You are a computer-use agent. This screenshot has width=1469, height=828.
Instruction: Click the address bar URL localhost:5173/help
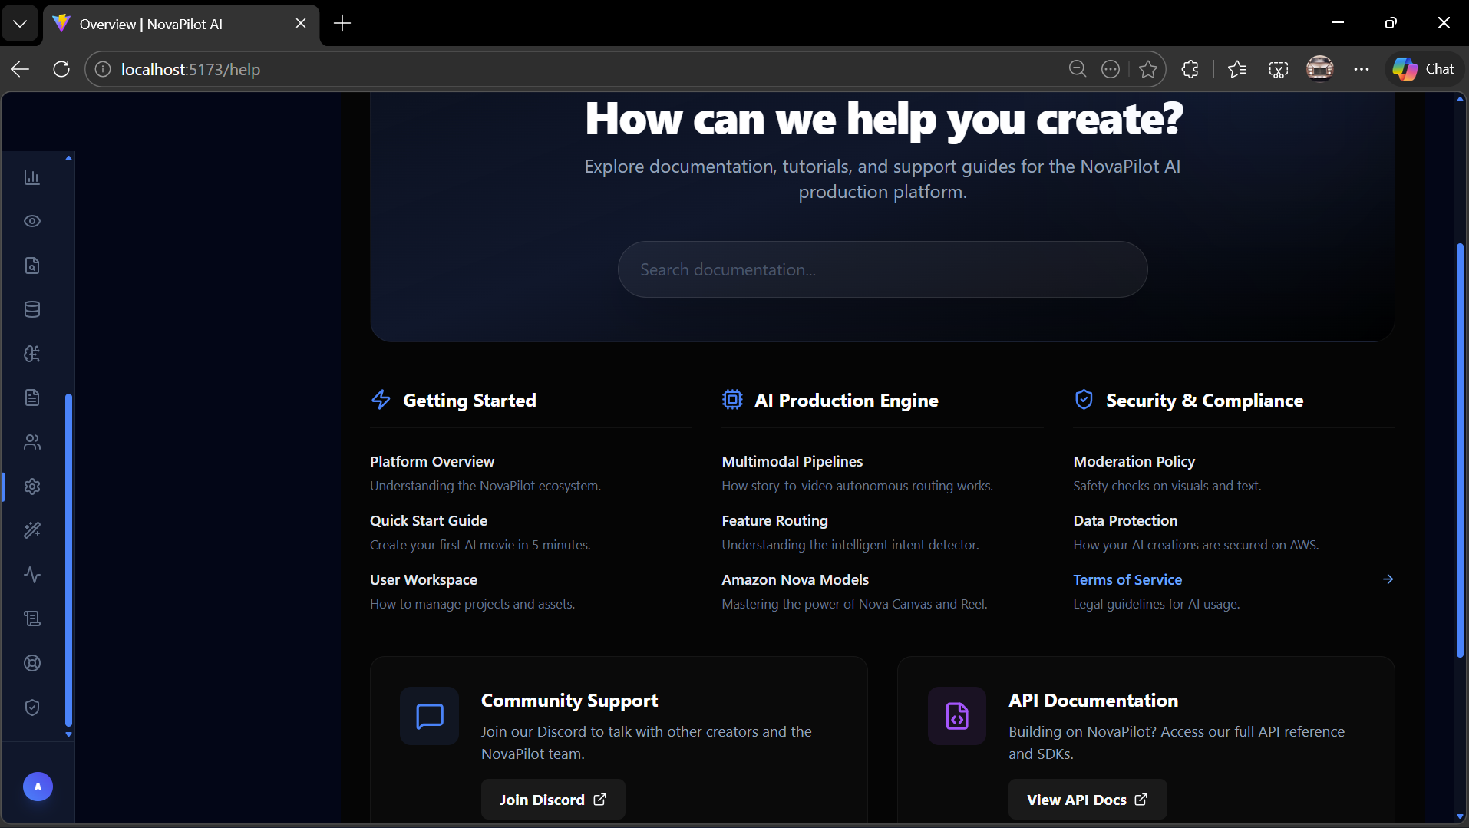(x=190, y=69)
